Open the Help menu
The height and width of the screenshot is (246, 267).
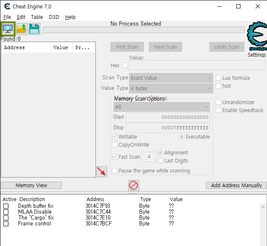coord(70,17)
